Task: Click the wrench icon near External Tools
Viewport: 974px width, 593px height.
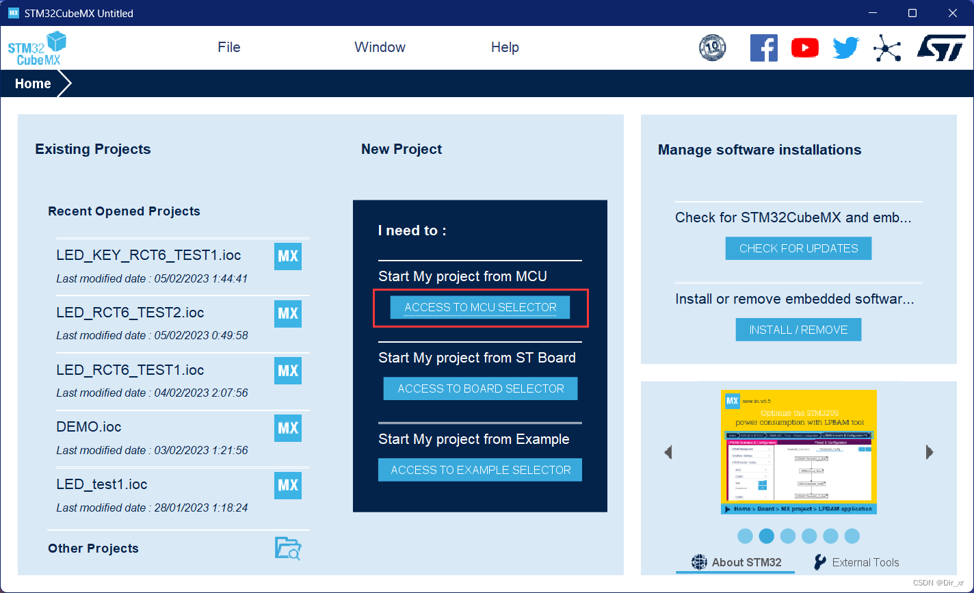Action: point(820,562)
